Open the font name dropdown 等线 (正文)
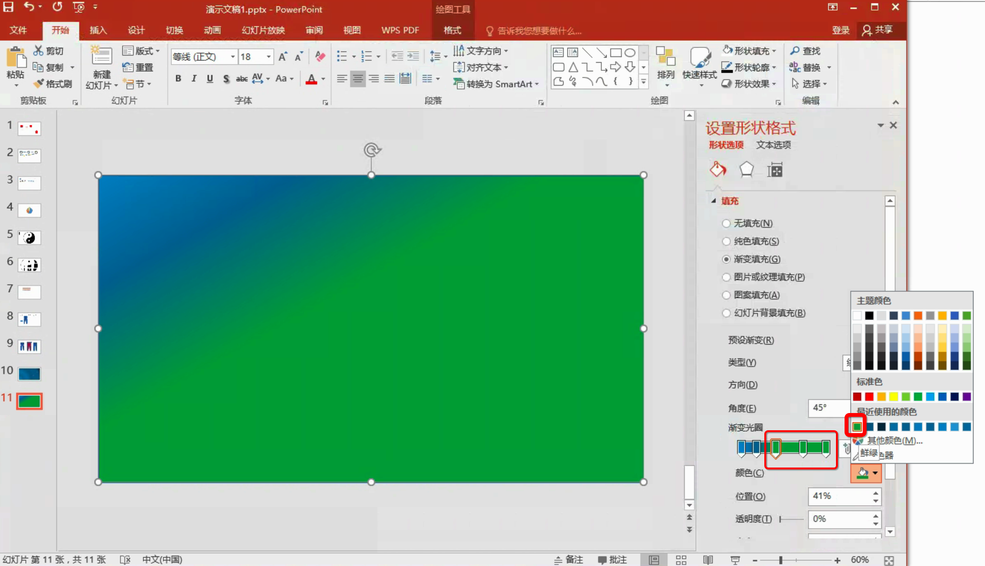Image resolution: width=985 pixels, height=566 pixels. [232, 56]
